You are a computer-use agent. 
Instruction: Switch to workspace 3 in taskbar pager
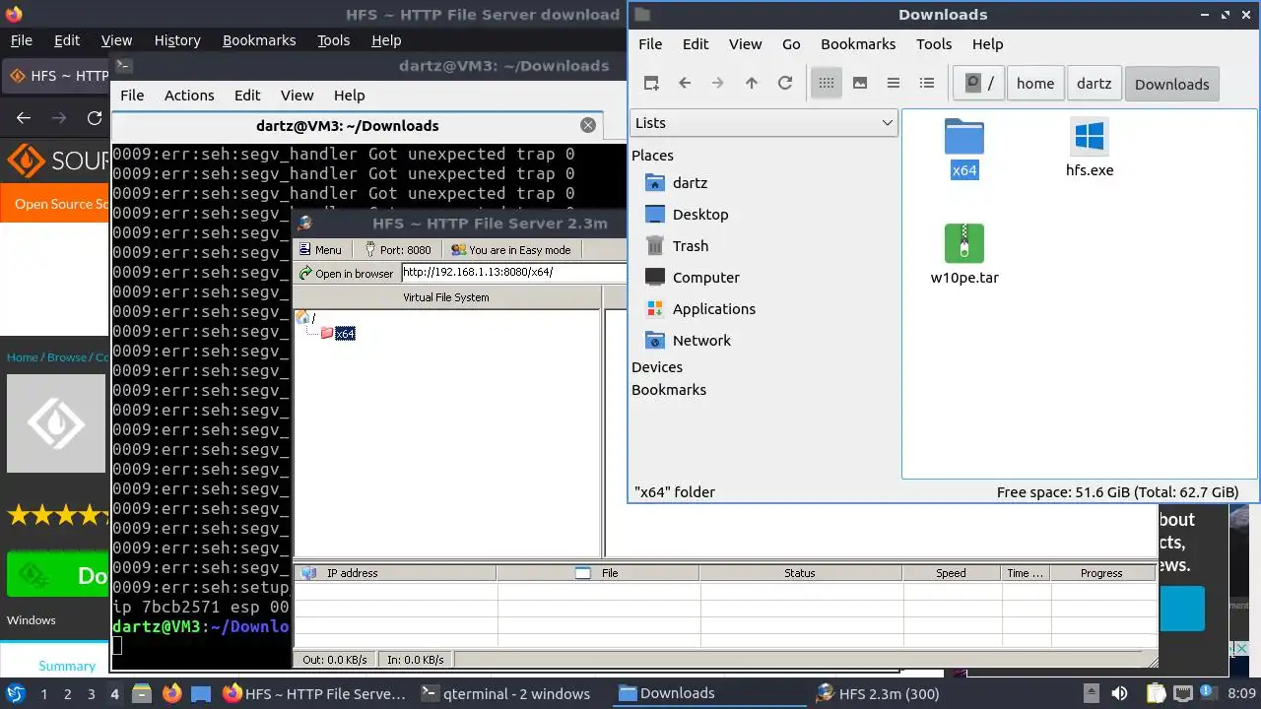91,694
